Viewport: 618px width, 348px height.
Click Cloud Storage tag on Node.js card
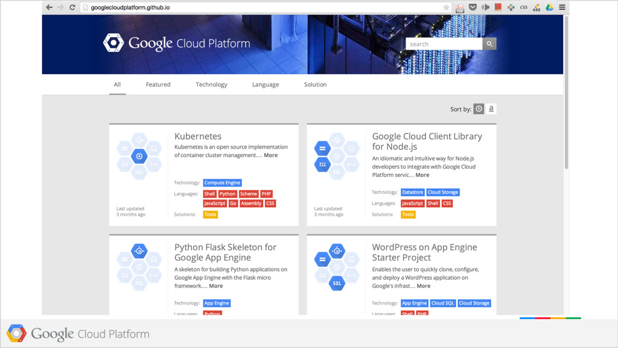pyautogui.click(x=442, y=192)
